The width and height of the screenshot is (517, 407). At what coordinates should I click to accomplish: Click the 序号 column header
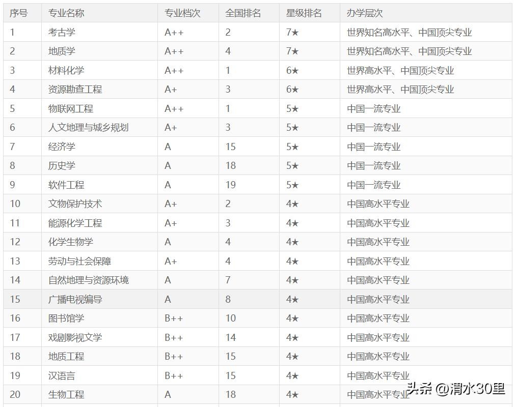click(19, 13)
